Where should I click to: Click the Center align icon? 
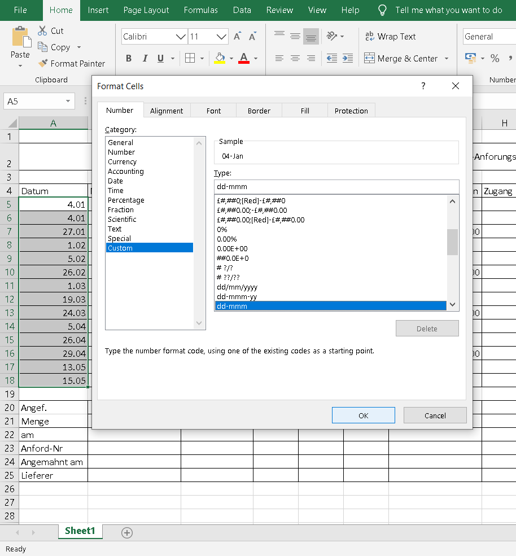click(295, 58)
